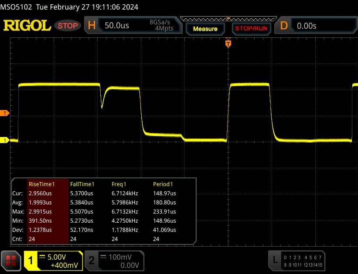Click the Cur FallTime value 5.3700us

[x=82, y=194]
